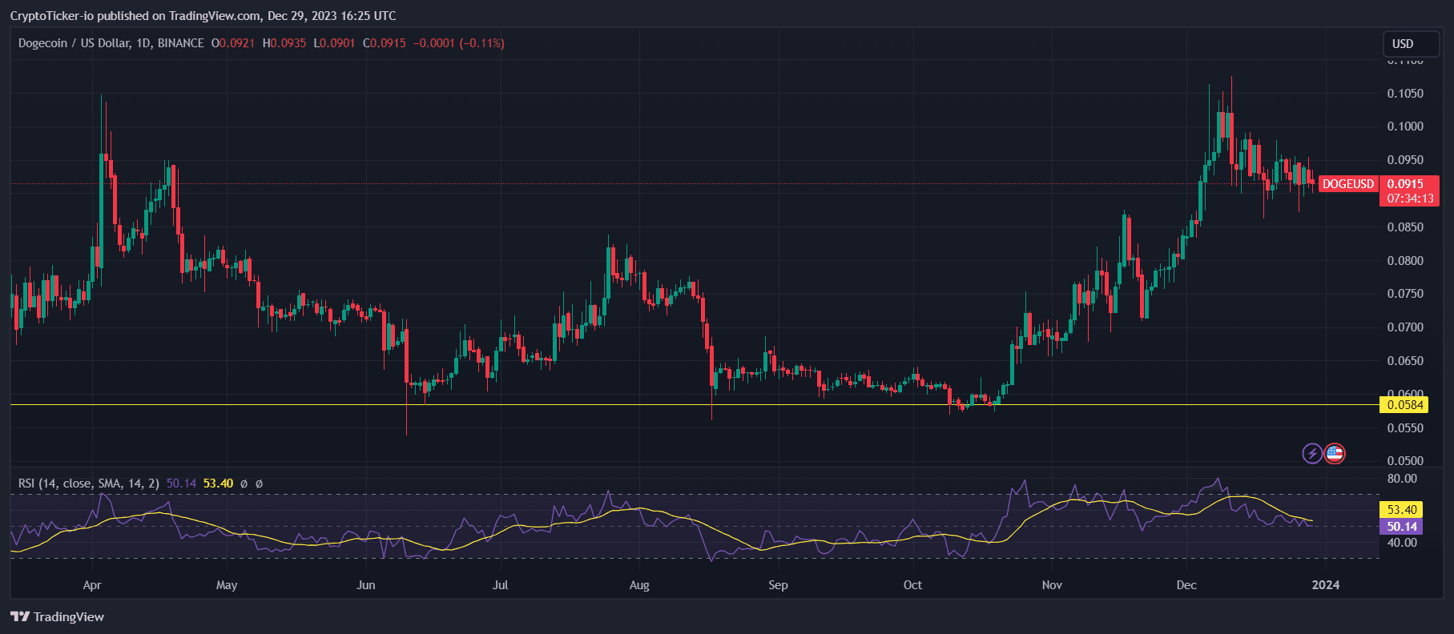The image size is (1454, 634).
Task: Click the CryptoTicker-io published attribution text
Action: tap(203, 16)
